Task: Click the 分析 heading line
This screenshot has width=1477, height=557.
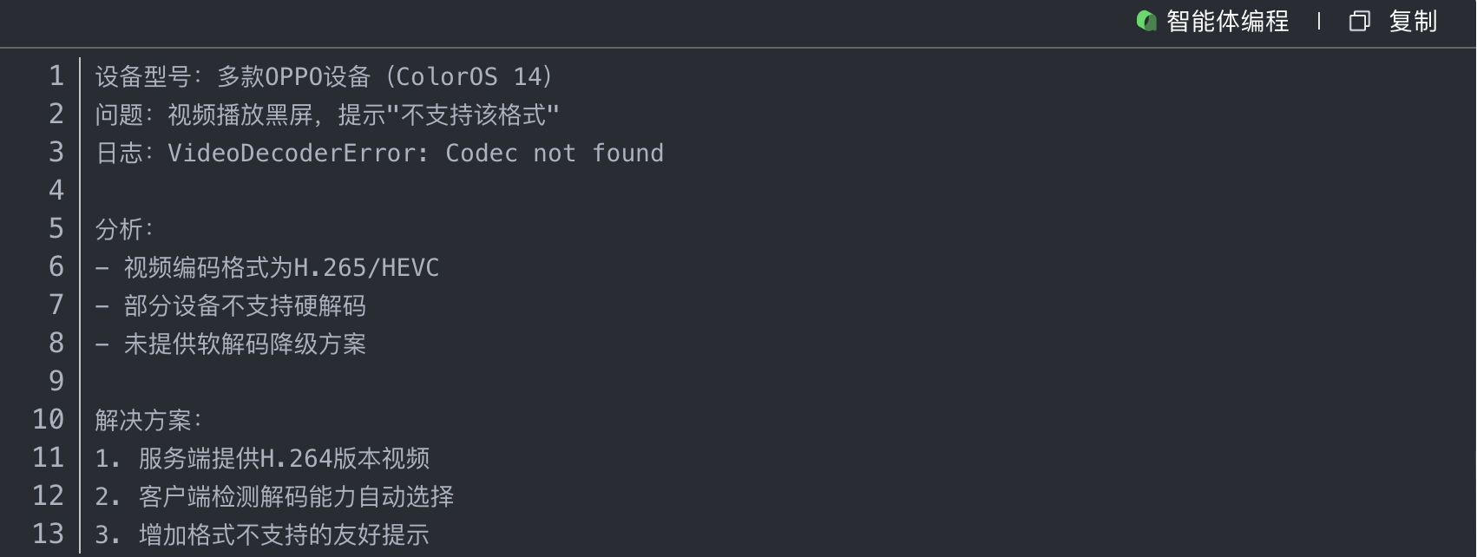Action: 125,229
